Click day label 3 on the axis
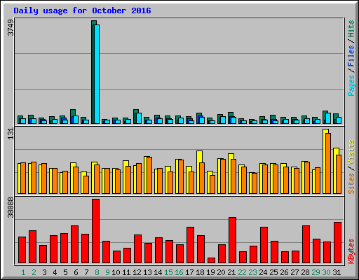Screen dimensions: 359x280 point(44,272)
